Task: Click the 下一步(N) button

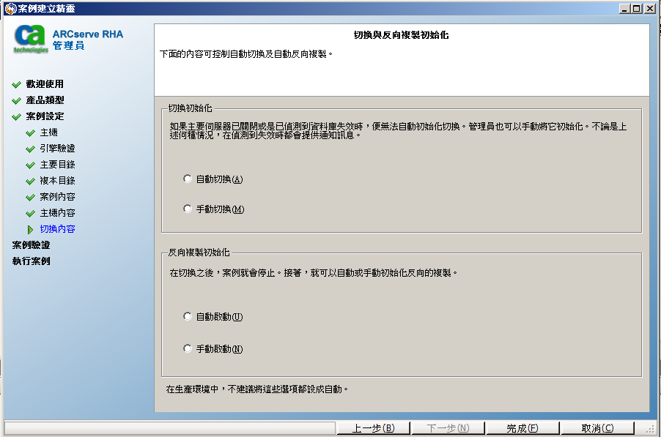Action: pos(448,428)
